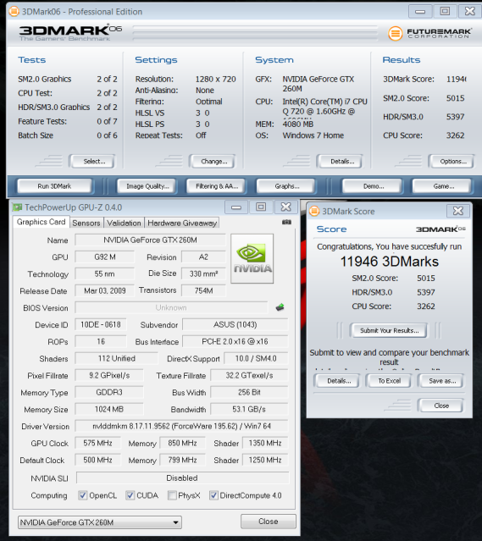The image size is (482, 541).
Task: Click Select under Tests
Action: tap(93, 161)
